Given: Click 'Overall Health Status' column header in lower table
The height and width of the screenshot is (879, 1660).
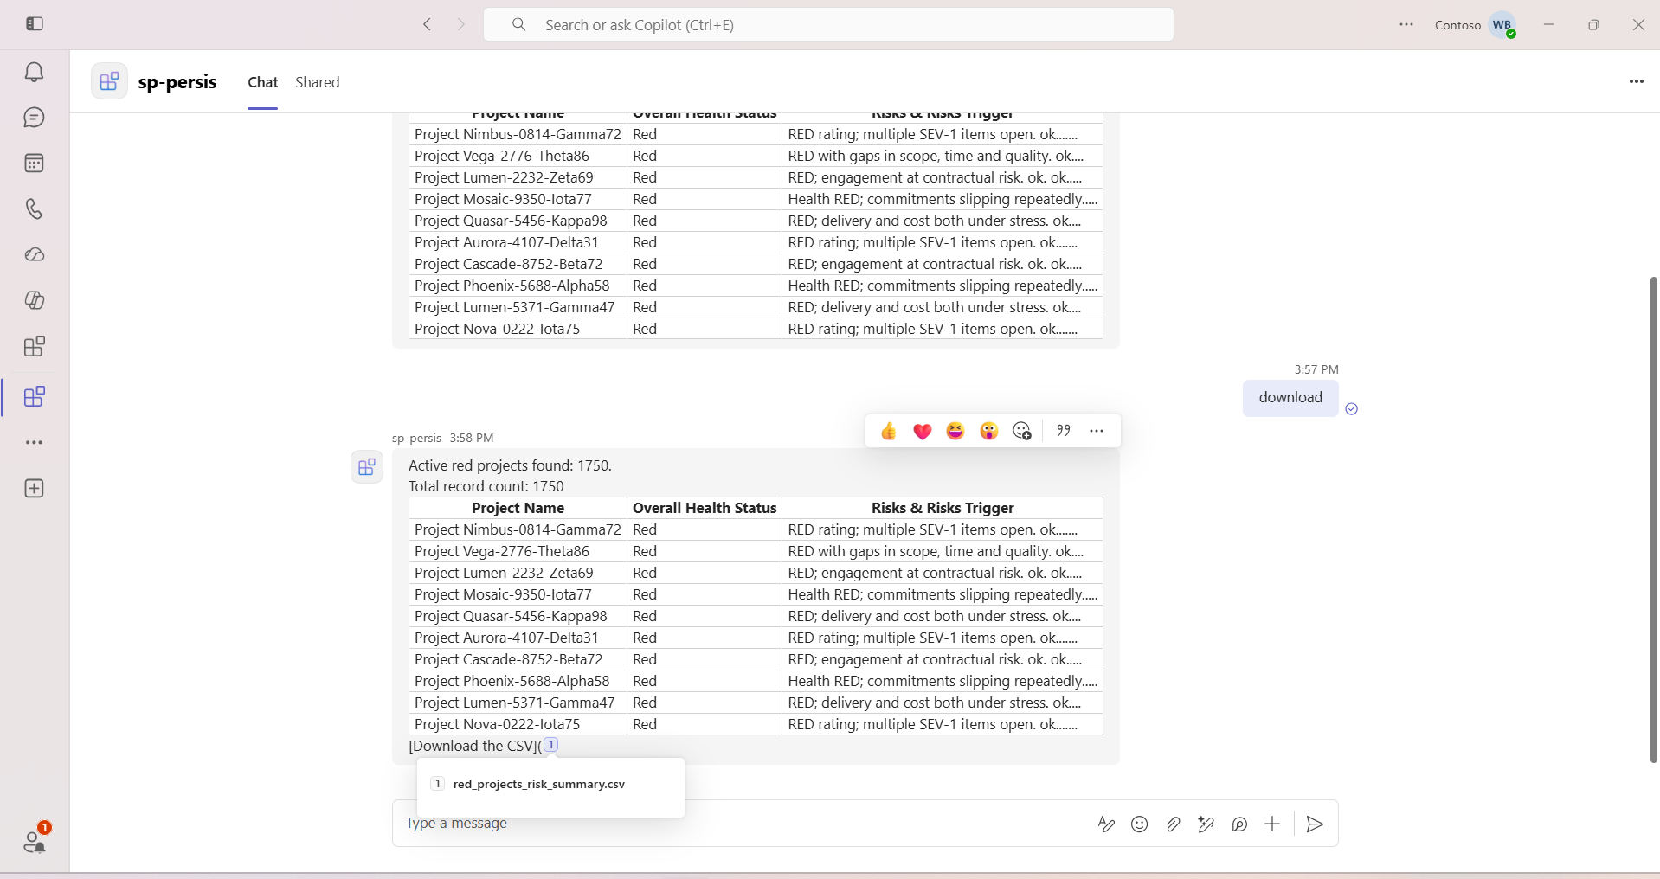Looking at the screenshot, I should click(705, 508).
